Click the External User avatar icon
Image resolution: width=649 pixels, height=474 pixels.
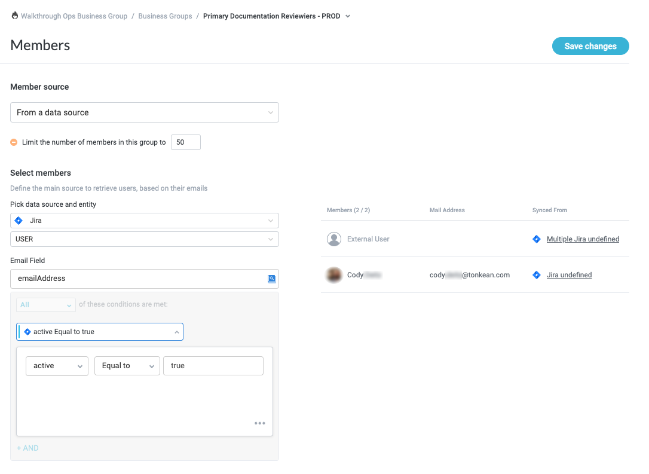click(x=334, y=239)
